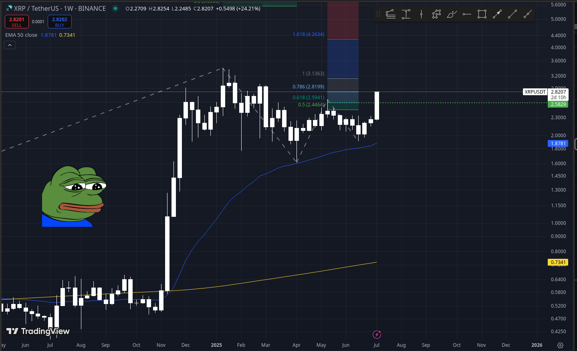Grab the favorites toolbar drag handle
Screen dimensions: 577x352
pos(378,14)
